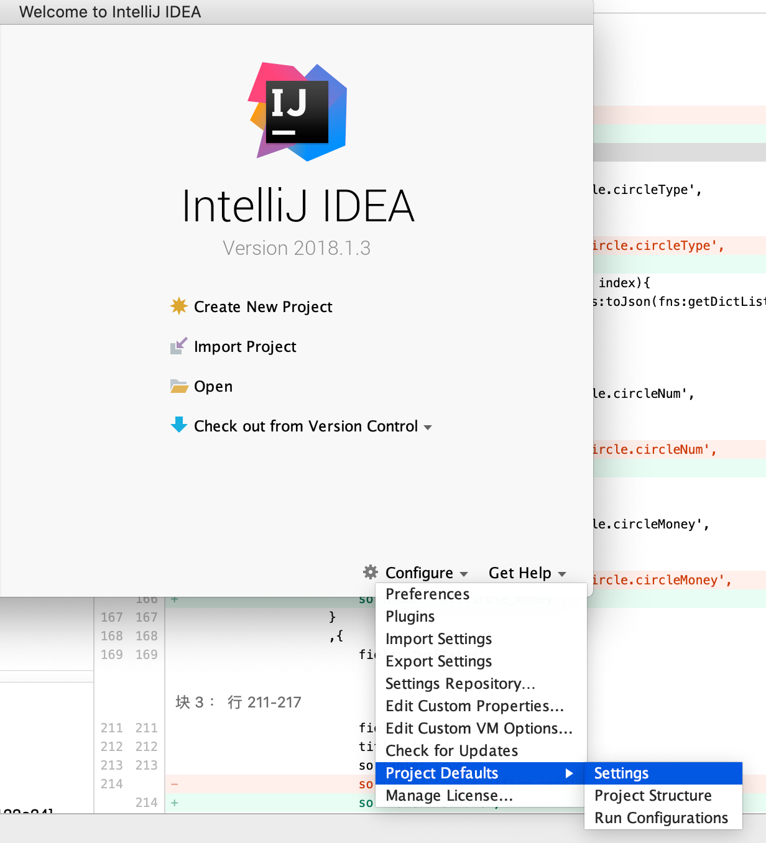Click Check for Updates

(x=481, y=751)
